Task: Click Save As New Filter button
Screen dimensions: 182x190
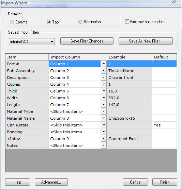Action: click(146, 41)
